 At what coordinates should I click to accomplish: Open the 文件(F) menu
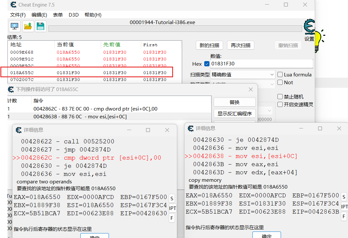pyautogui.click(x=18, y=15)
